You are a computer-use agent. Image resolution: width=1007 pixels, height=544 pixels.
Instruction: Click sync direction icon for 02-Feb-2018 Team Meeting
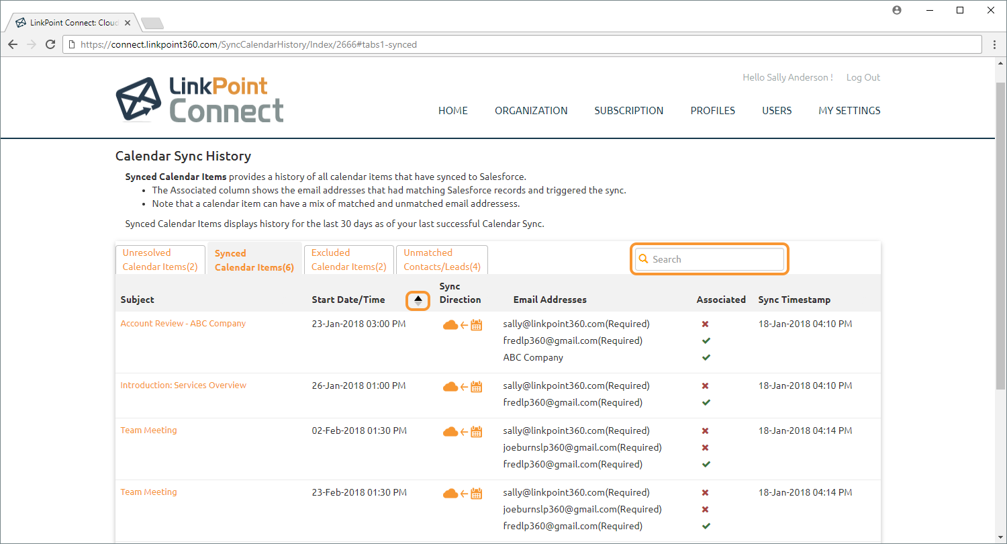[x=463, y=432]
